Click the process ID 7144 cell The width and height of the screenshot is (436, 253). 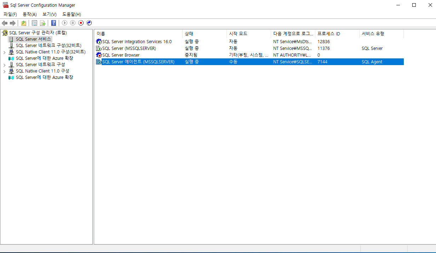tap(322, 62)
